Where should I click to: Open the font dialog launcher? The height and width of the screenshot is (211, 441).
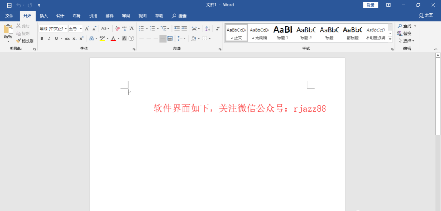point(134,49)
